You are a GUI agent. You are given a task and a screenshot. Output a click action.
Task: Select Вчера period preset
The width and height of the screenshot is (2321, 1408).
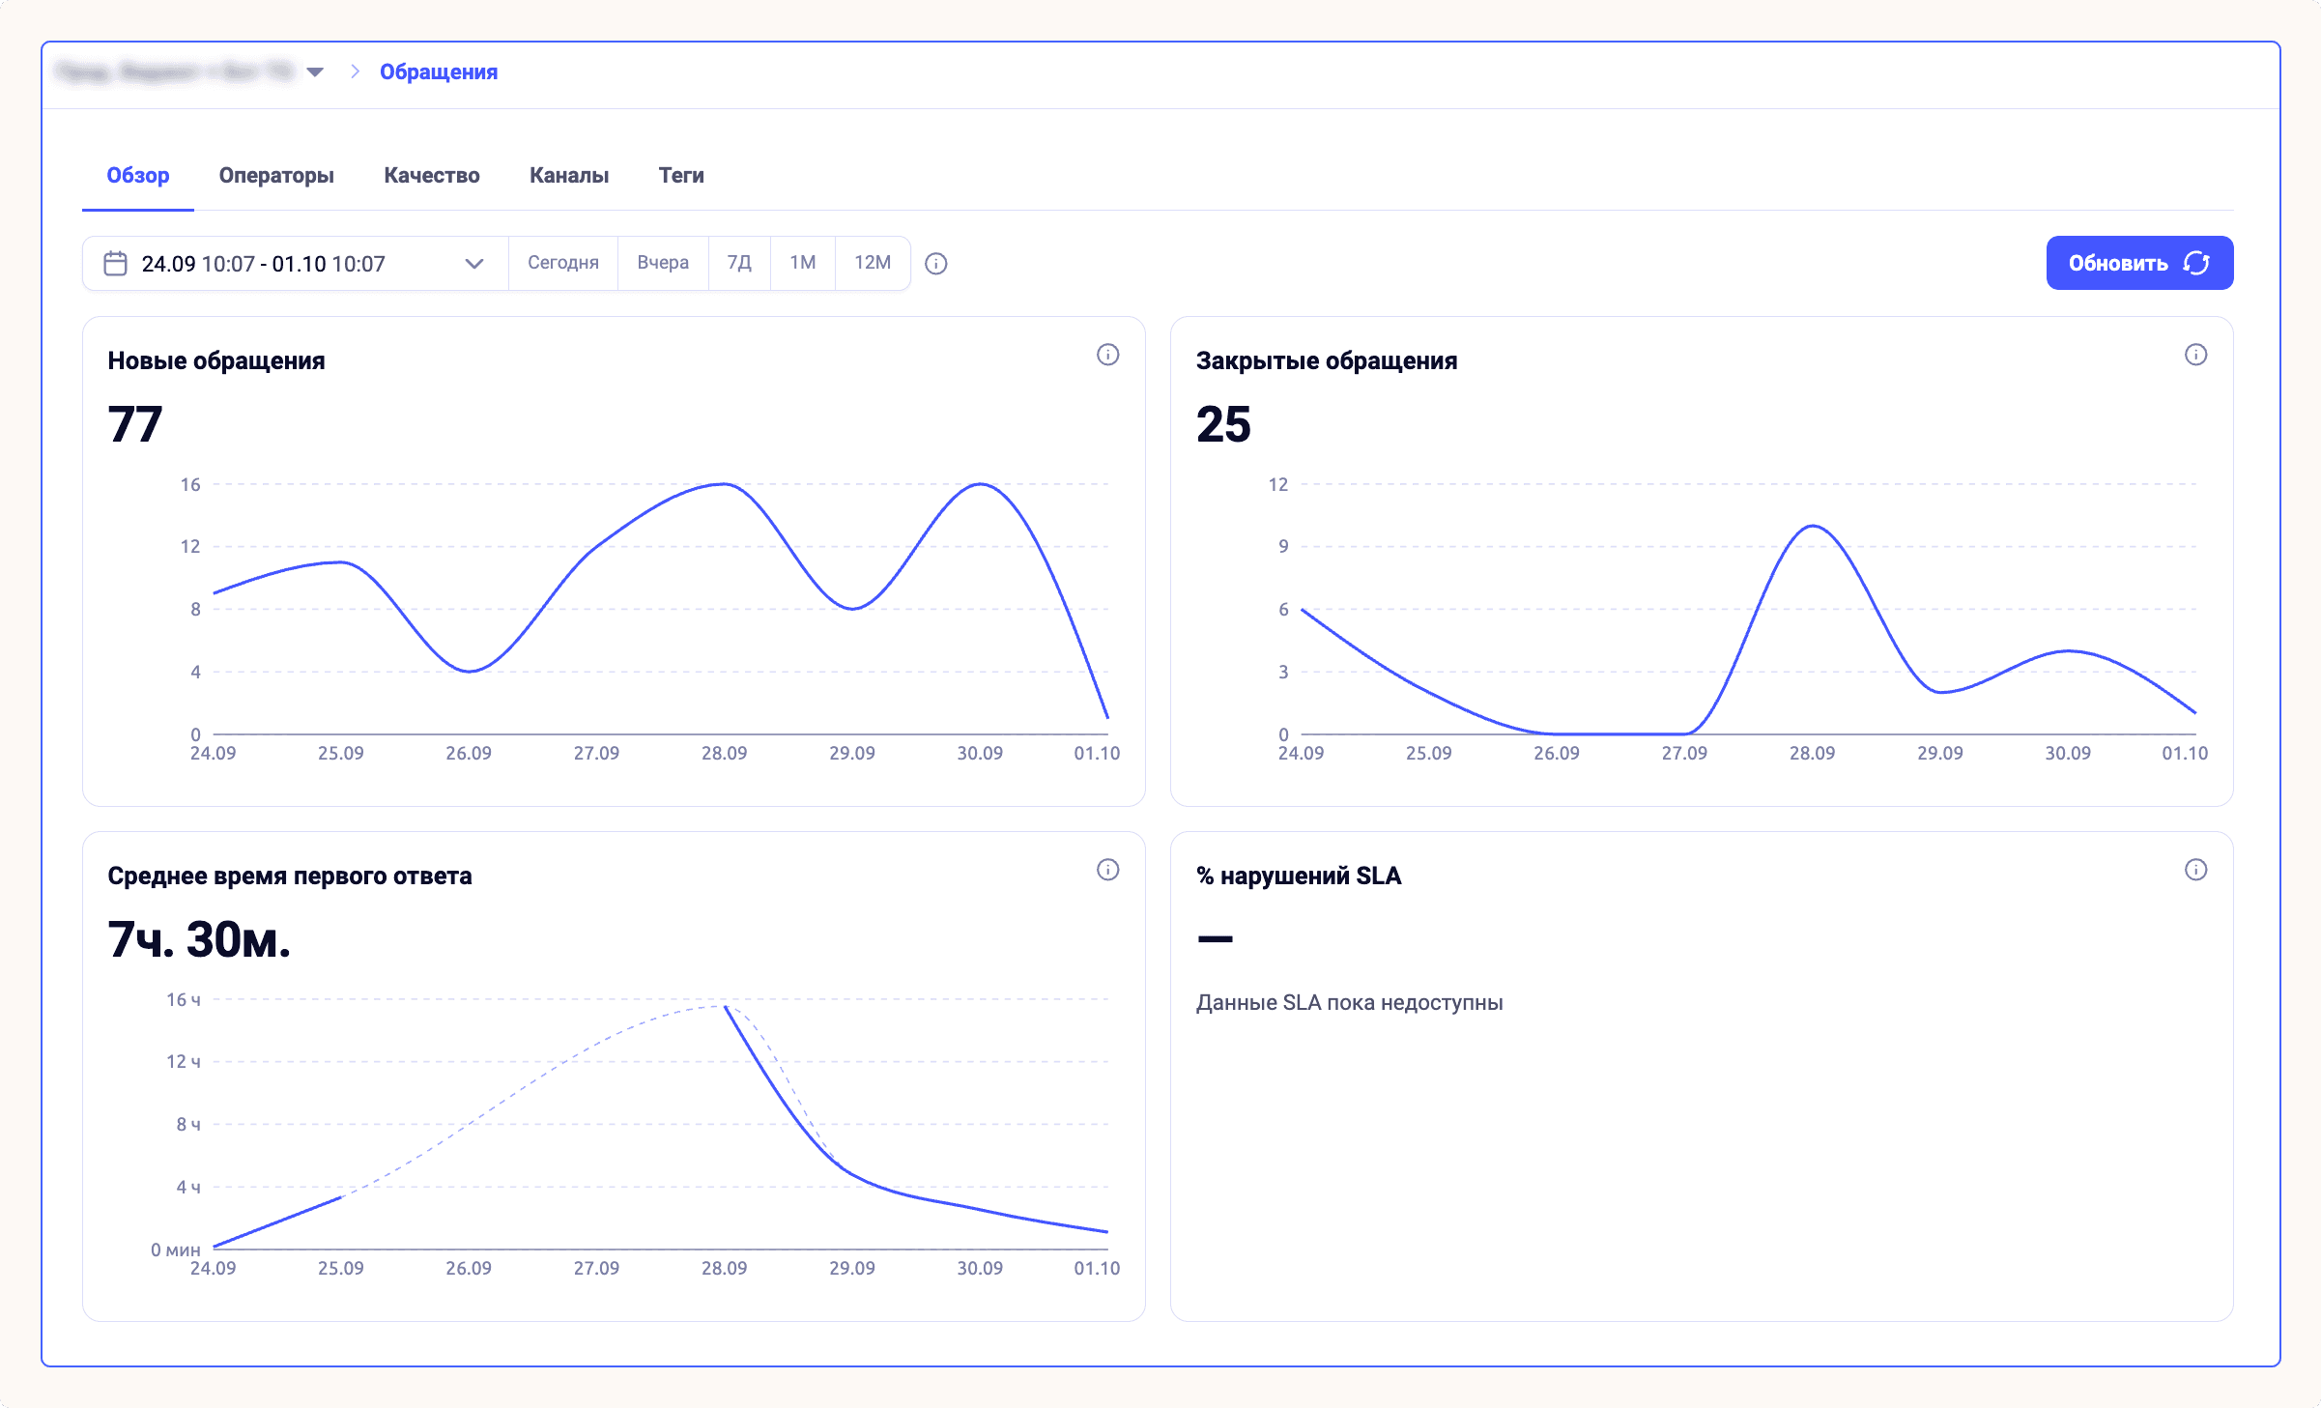tap(663, 263)
